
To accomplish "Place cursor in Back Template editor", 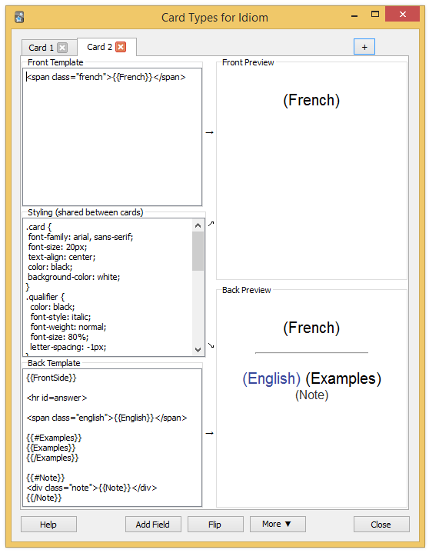I will [112, 438].
